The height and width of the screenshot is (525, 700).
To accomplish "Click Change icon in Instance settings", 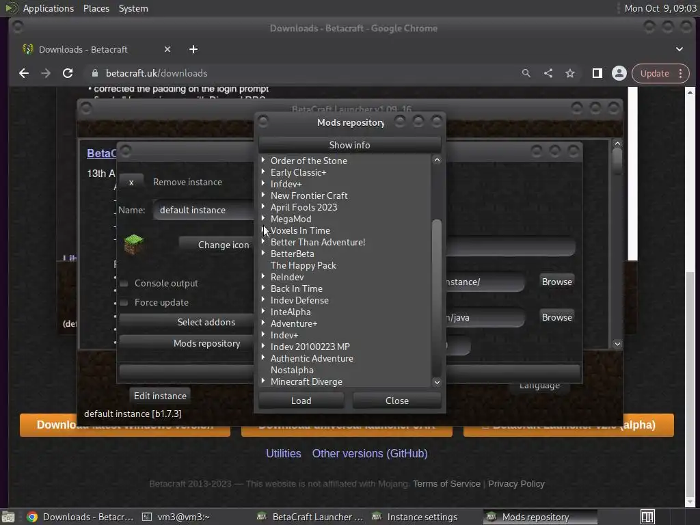I will [216, 245].
